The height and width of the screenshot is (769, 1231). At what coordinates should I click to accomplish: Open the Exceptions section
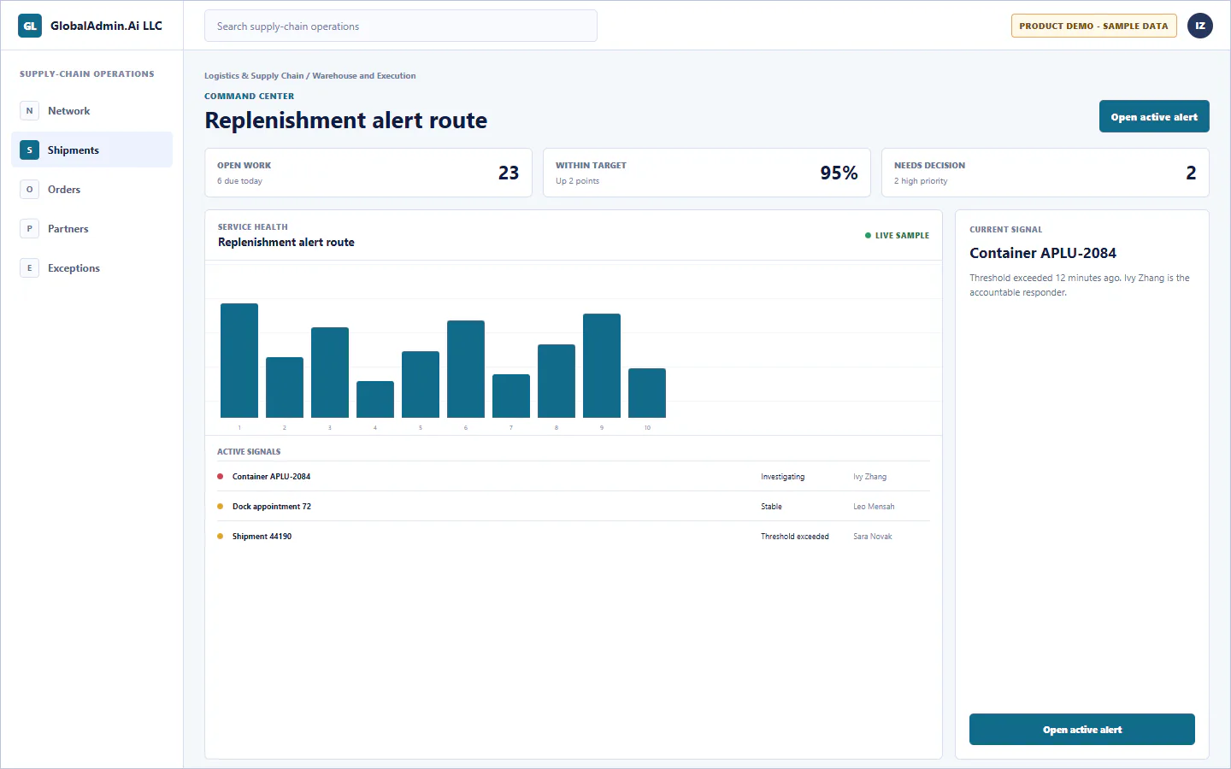pos(91,268)
